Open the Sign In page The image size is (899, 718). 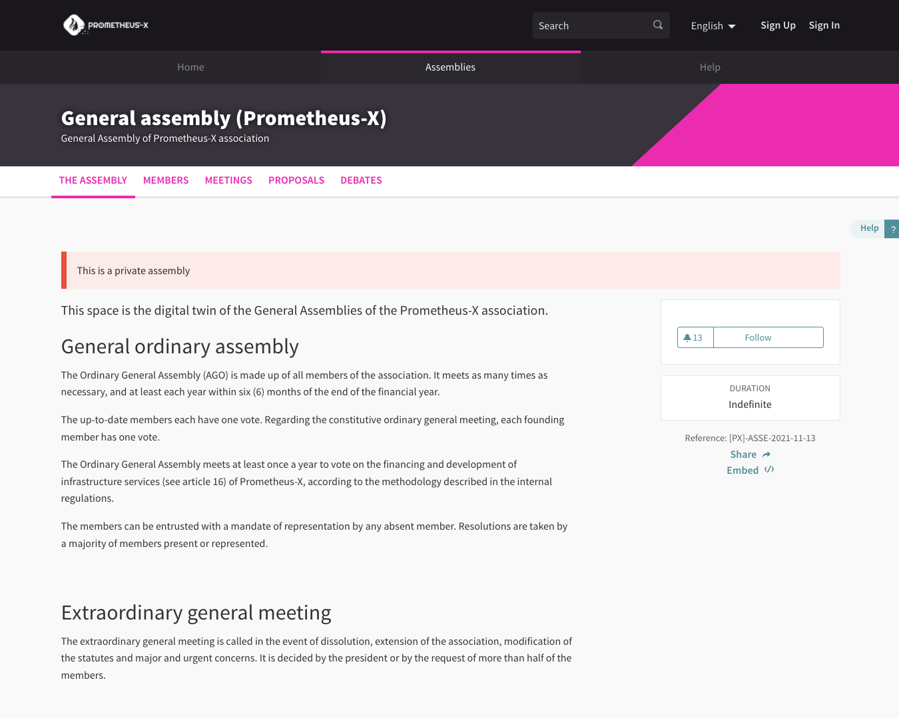click(x=824, y=25)
